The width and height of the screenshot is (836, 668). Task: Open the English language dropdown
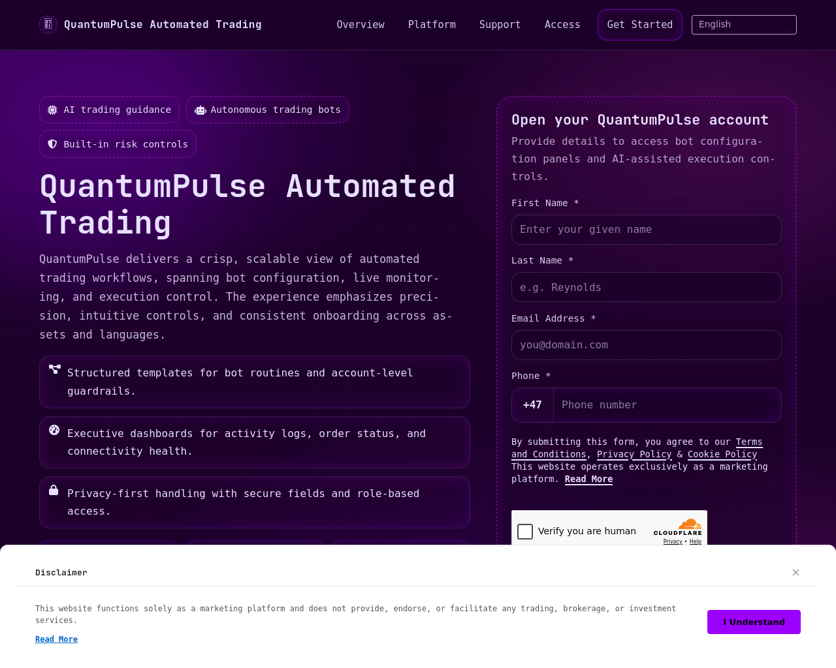tap(744, 25)
